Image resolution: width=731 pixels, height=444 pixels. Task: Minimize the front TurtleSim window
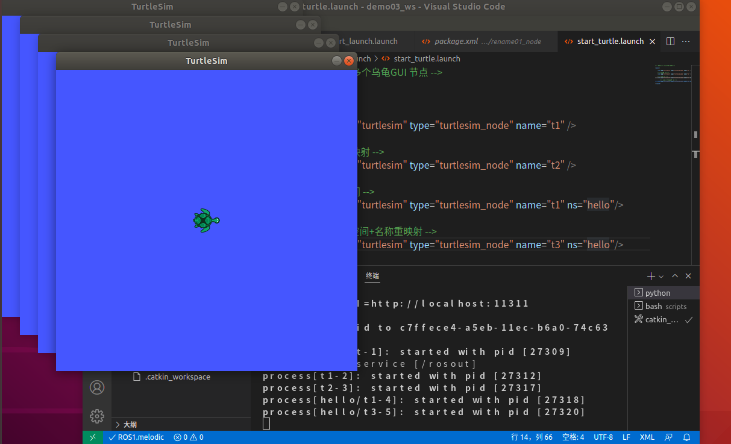tap(337, 61)
